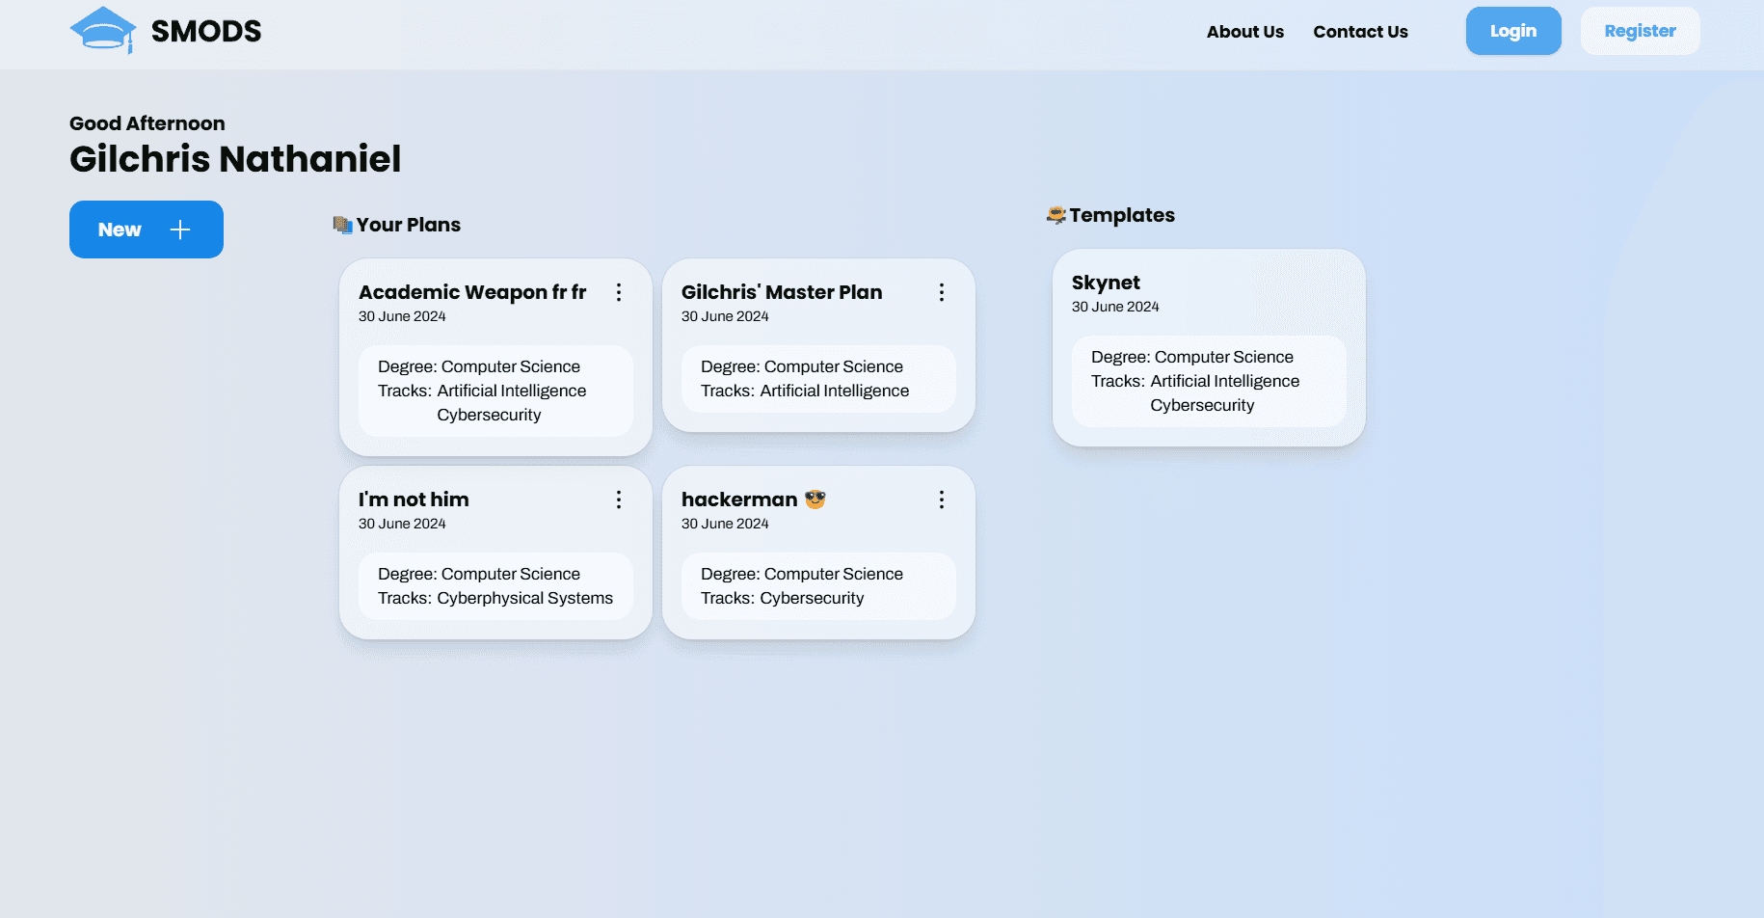This screenshot has height=918, width=1764.
Task: Click the Register button
Action: 1640,30
